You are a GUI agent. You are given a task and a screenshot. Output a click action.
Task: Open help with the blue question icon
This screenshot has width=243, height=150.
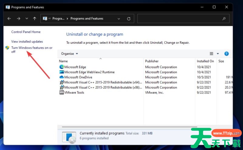point(226,54)
